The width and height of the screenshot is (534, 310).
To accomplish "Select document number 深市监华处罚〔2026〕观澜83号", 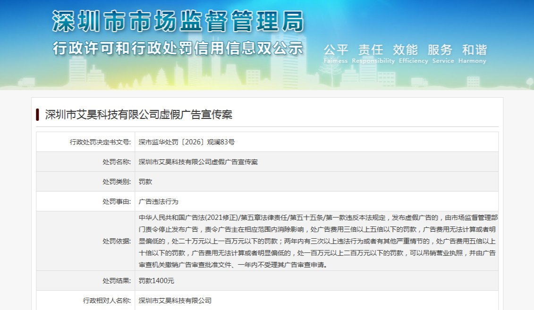I will 186,142.
